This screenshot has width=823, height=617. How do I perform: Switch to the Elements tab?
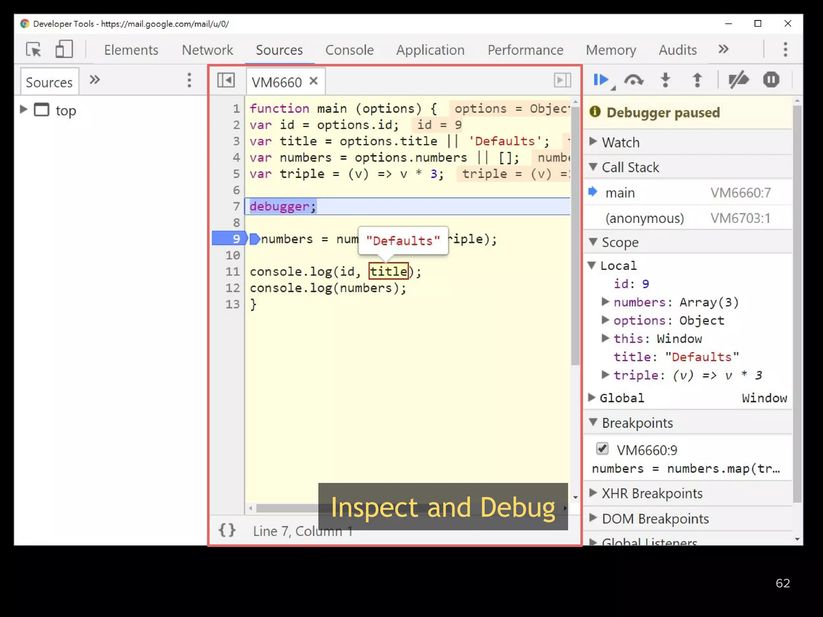(131, 50)
